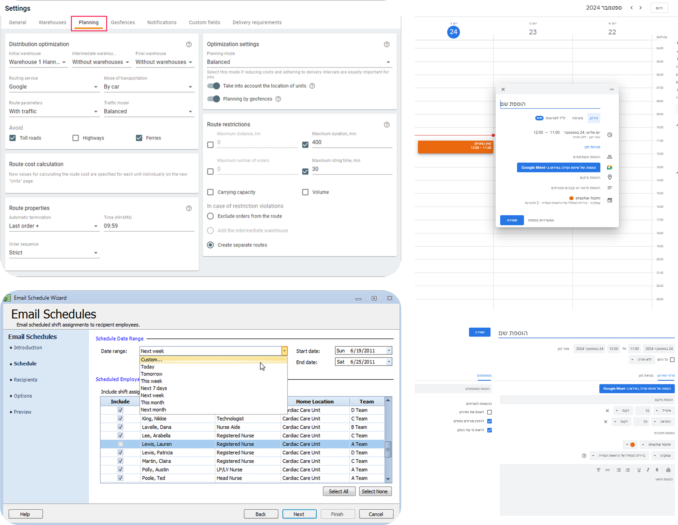Select משימה tab in quick event popup
The width and height of the screenshot is (678, 525).
578,118
